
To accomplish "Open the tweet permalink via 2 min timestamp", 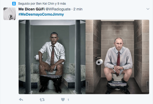I will [x=78, y=9].
